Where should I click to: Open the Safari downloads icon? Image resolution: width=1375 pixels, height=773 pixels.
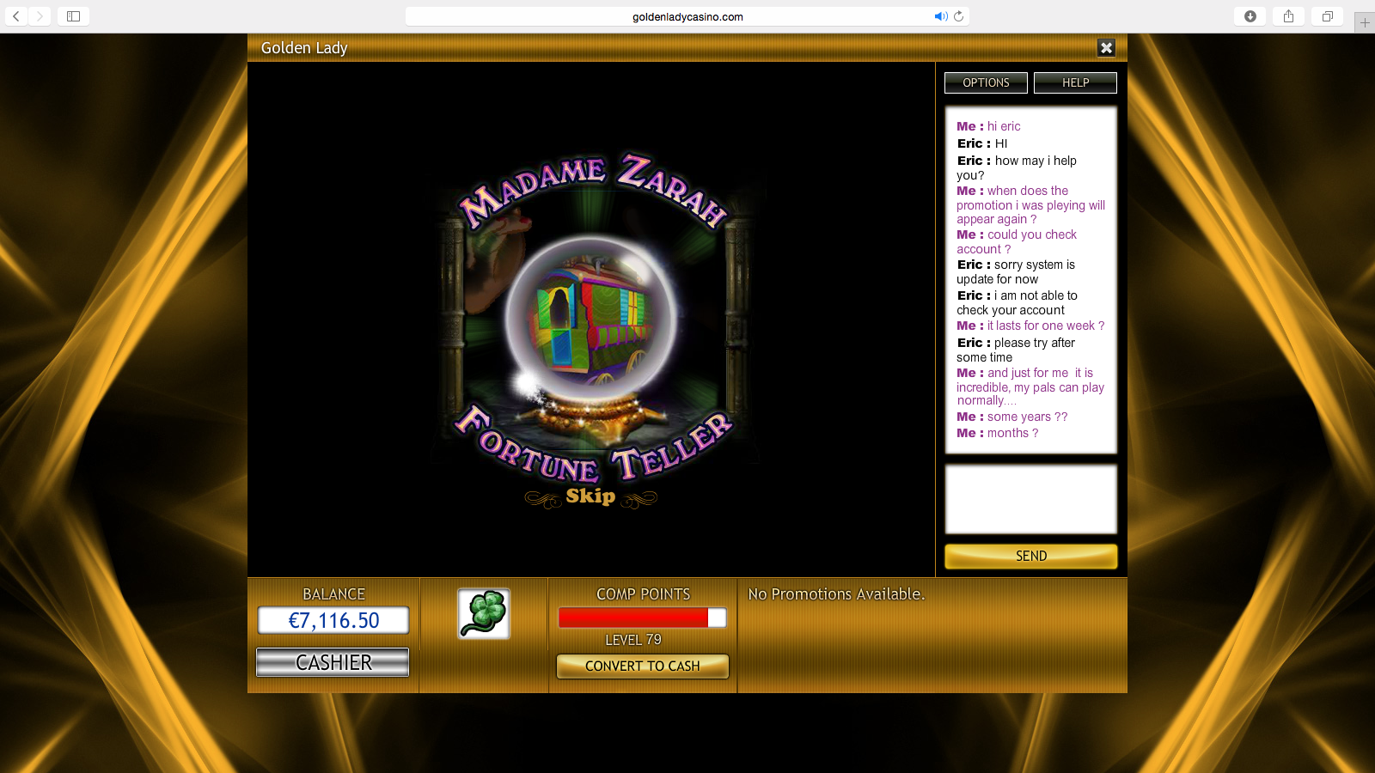[x=1250, y=16]
